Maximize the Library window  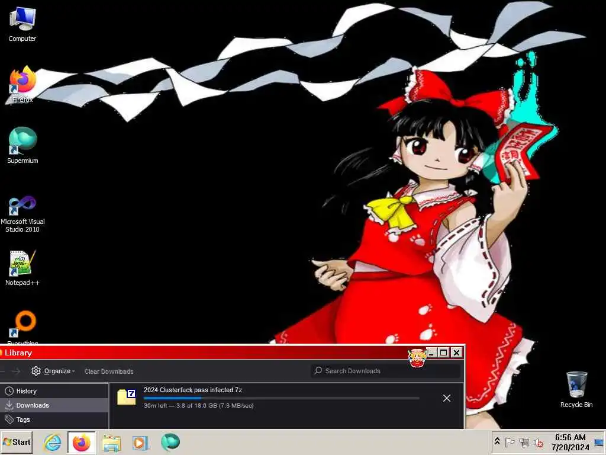444,353
